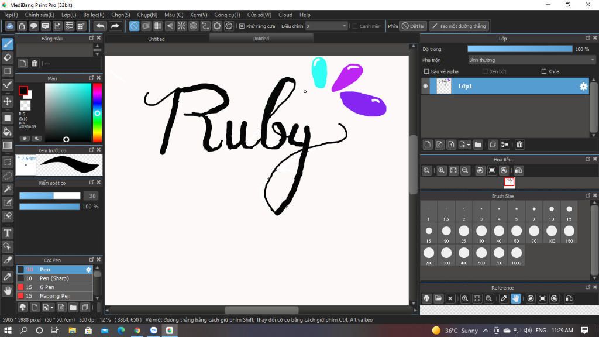Open Windows Start menu

(x=8, y=331)
